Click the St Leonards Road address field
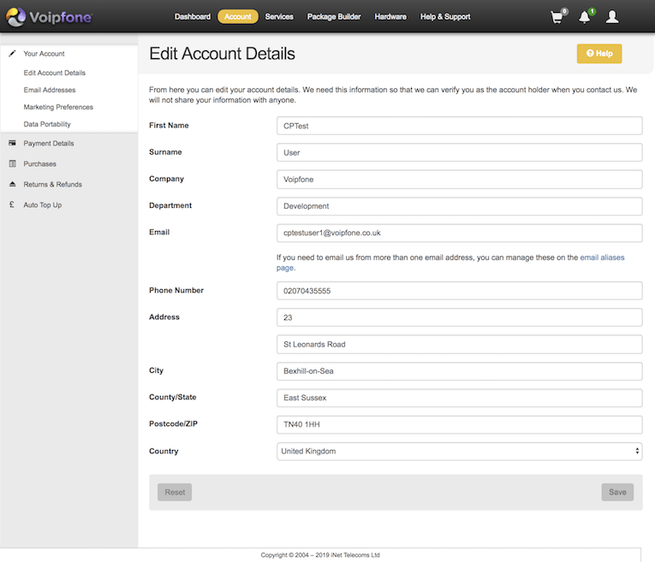 pos(460,344)
